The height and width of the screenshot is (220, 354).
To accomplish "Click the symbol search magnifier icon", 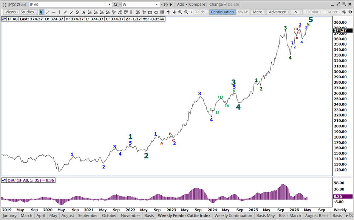I will click(x=116, y=5).
